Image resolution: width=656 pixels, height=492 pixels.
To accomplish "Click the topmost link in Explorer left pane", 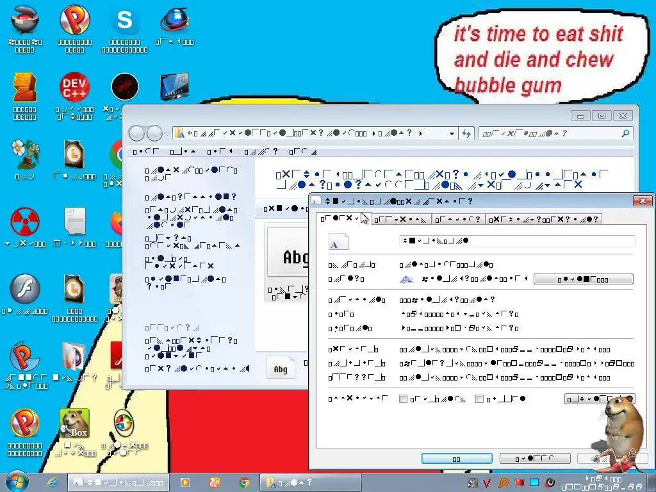I will (x=191, y=174).
